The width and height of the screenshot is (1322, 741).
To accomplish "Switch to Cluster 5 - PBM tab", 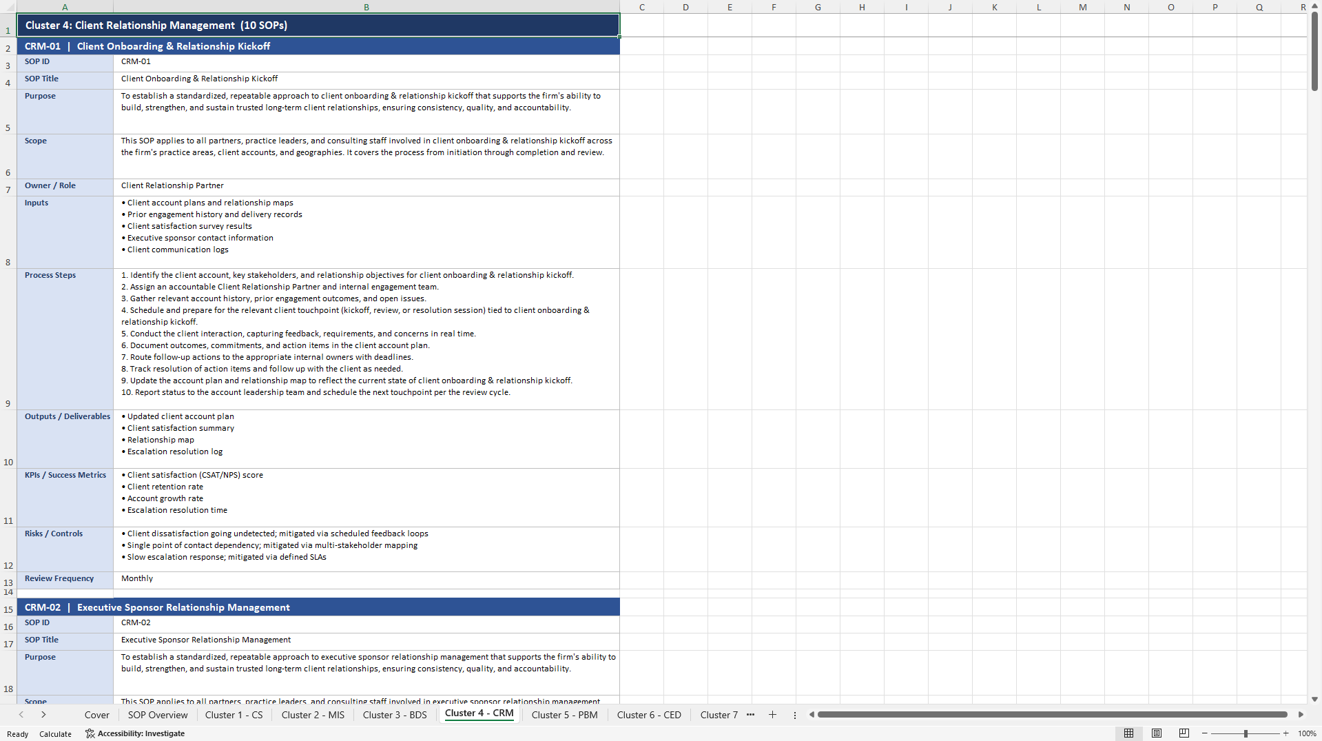I will tap(564, 715).
